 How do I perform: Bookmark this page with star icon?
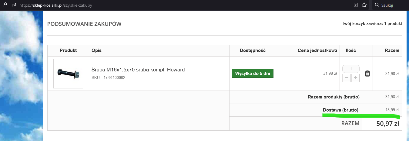coord(364,5)
